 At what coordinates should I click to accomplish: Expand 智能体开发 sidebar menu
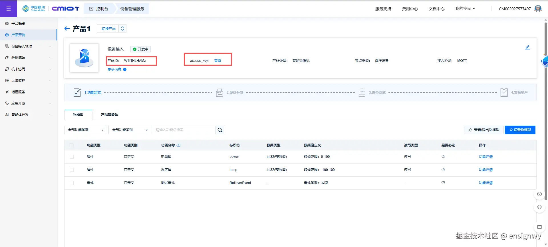click(29, 115)
